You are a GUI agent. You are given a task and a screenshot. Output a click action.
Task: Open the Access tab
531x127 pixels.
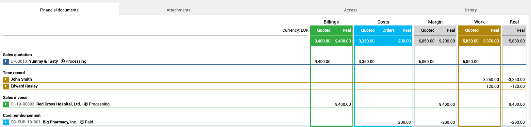click(x=351, y=10)
